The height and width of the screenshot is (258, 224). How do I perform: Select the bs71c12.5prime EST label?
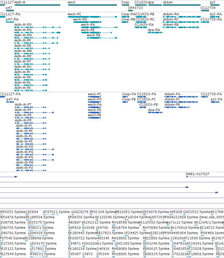[180, 222]
